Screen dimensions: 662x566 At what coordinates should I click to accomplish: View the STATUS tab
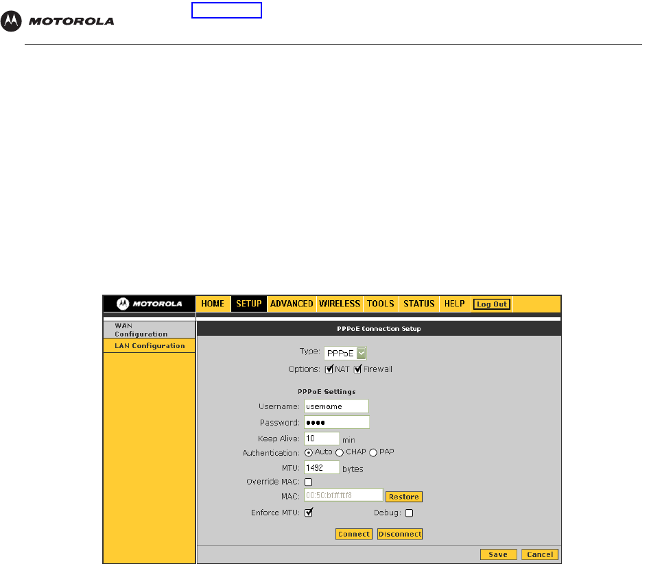coord(419,304)
